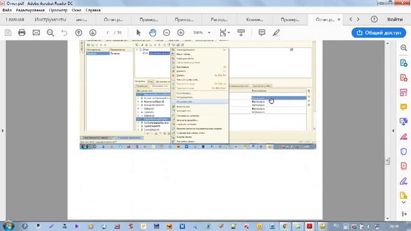Add a comment with speech bubble icon
411x231 pixels.
pyautogui.click(x=261, y=33)
